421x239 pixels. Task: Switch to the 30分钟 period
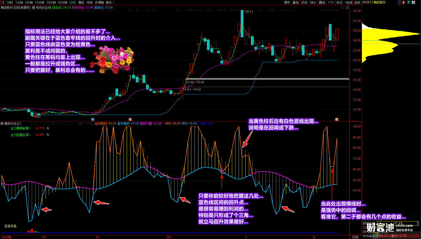click(51, 2)
